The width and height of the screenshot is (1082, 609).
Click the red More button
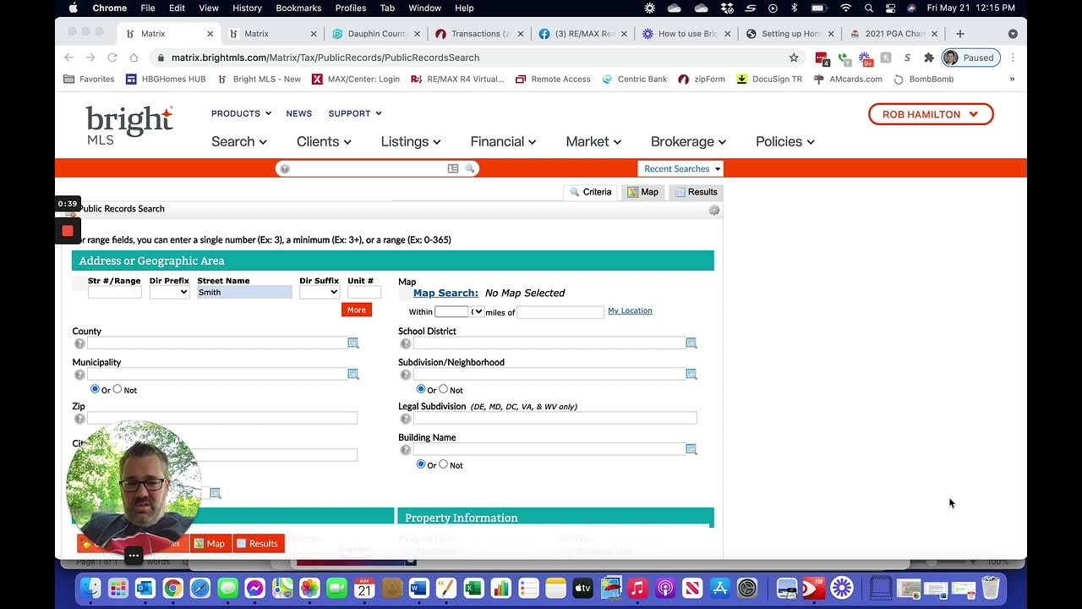click(357, 310)
